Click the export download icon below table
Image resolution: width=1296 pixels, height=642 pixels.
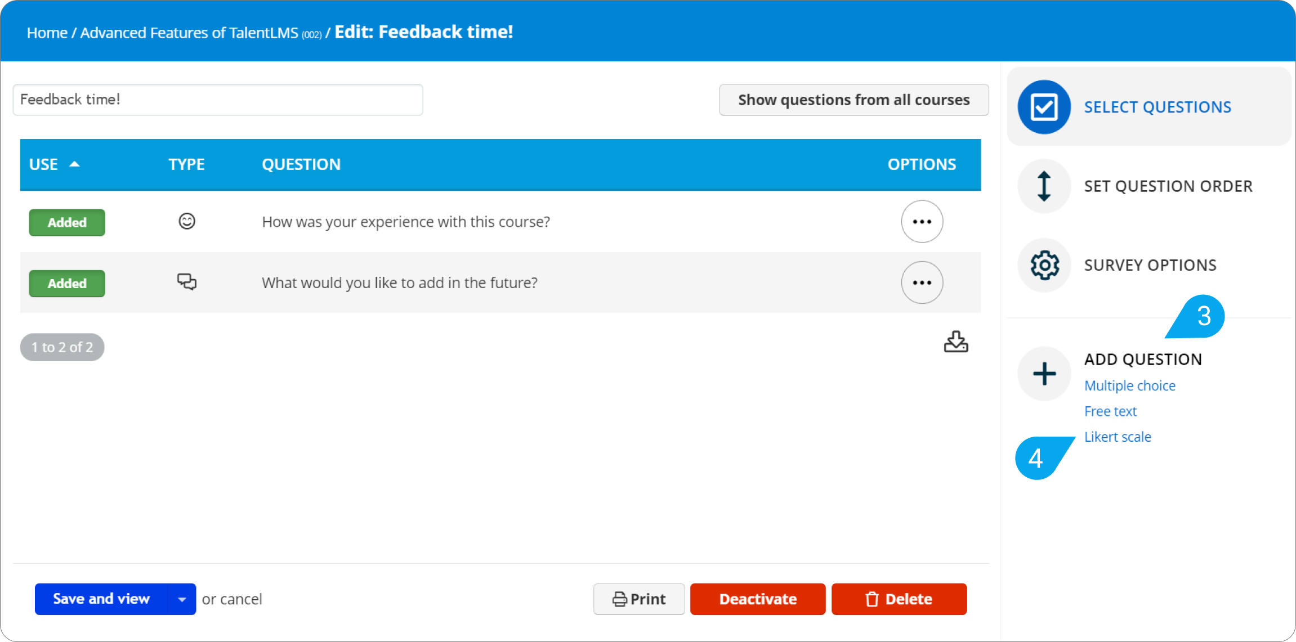coord(955,342)
